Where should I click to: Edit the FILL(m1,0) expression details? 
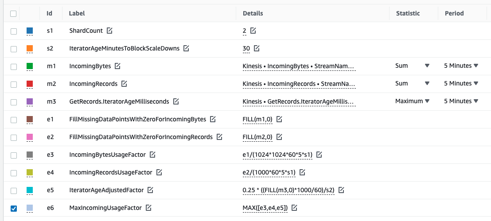tap(279, 119)
